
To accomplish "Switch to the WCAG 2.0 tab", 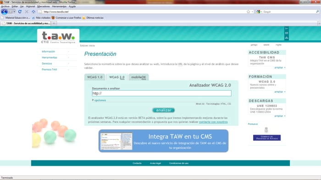I will [x=117, y=77].
